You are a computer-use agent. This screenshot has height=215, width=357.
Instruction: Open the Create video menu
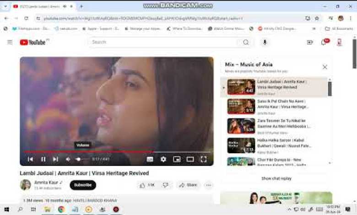coord(310,42)
